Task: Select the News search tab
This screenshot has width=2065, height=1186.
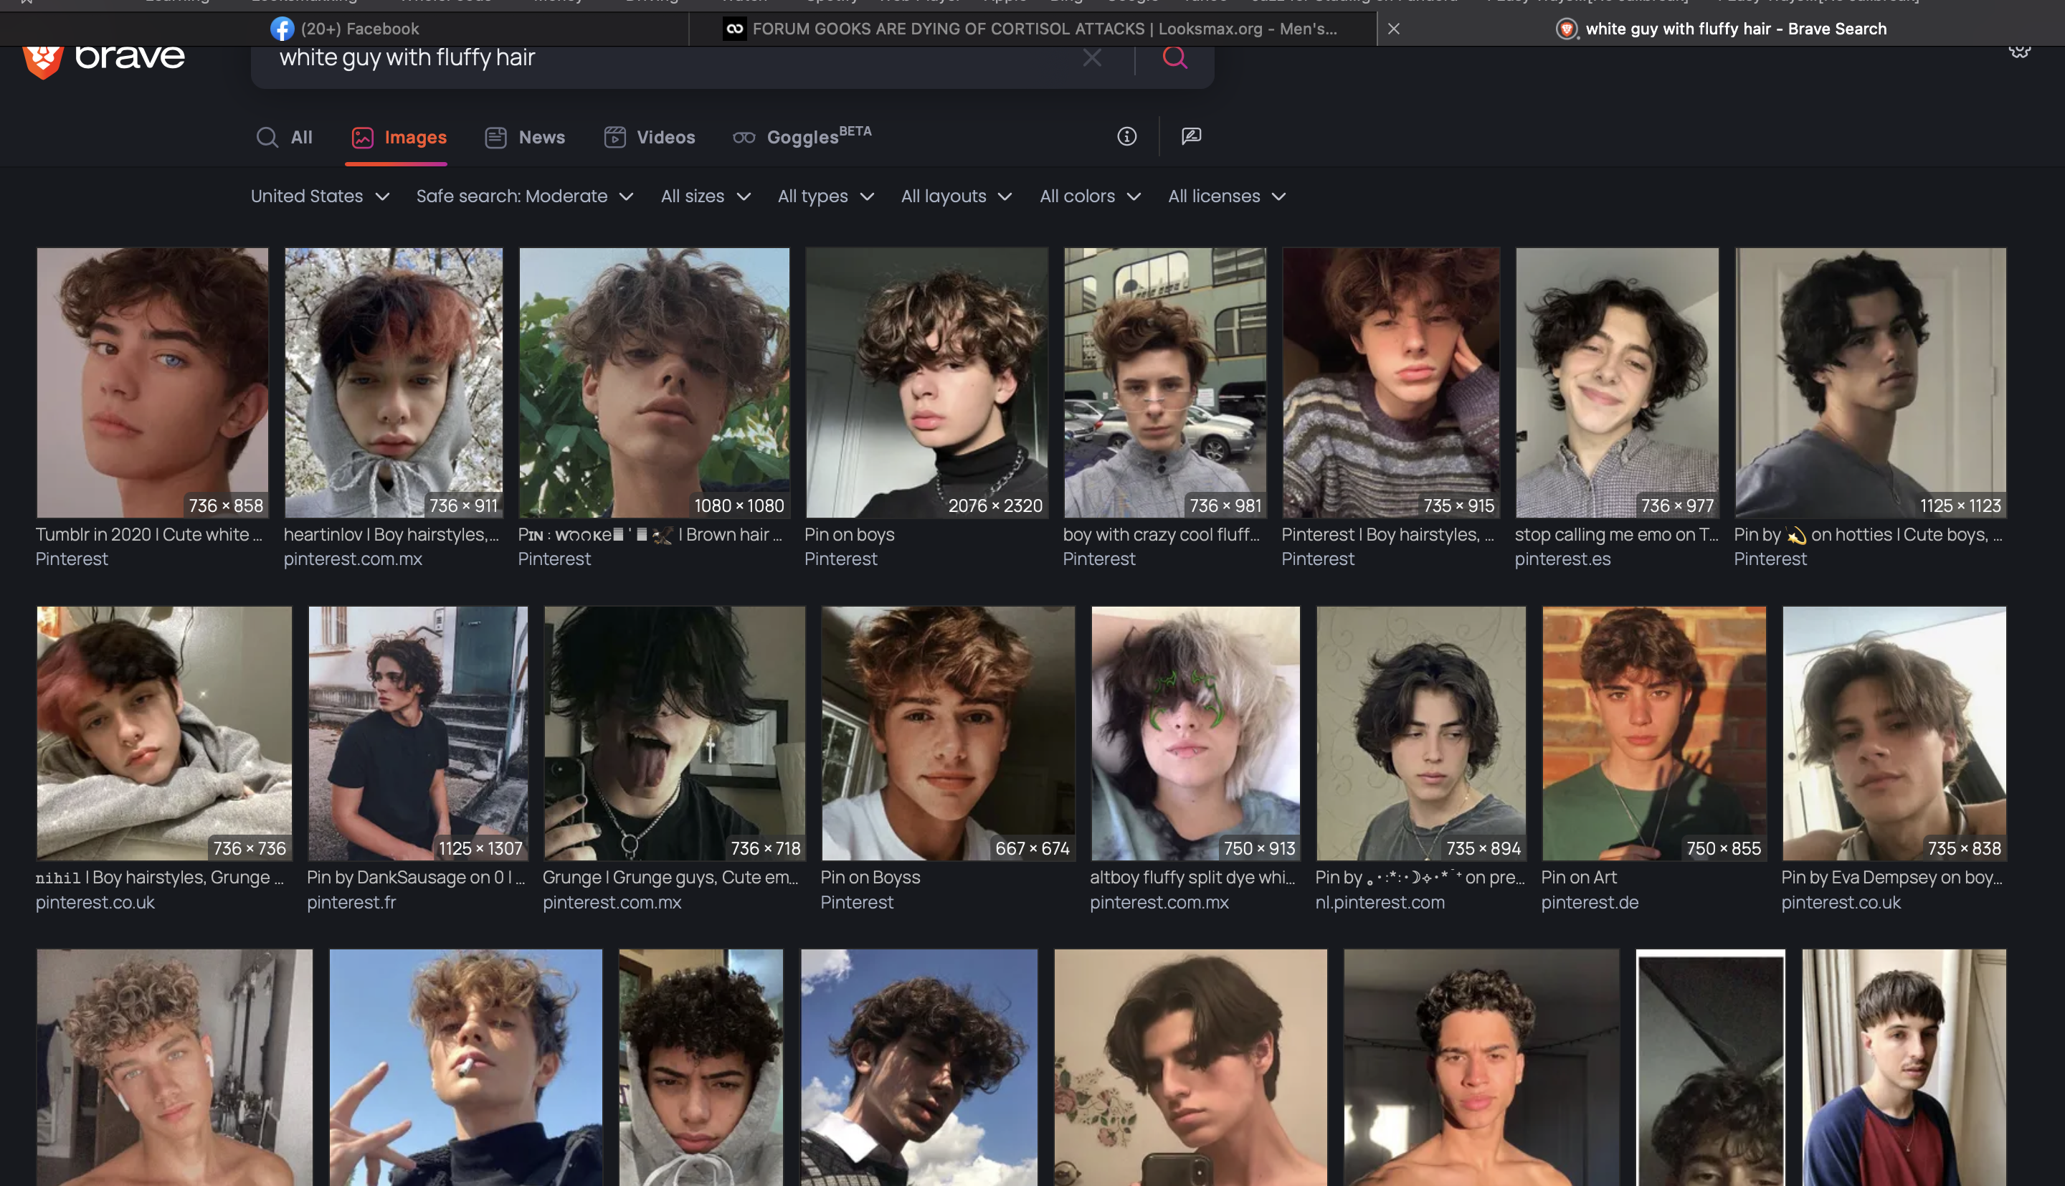Action: [x=525, y=137]
